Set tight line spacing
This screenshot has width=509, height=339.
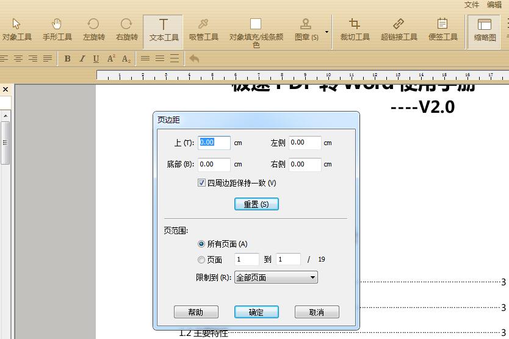[145, 59]
